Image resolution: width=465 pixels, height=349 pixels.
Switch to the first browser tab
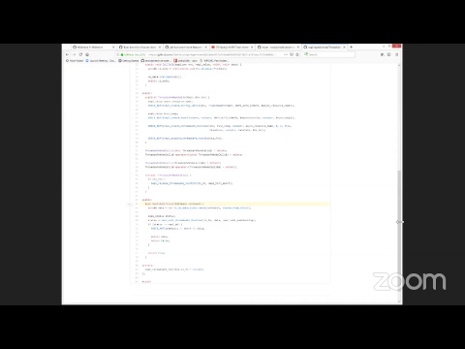[x=93, y=48]
